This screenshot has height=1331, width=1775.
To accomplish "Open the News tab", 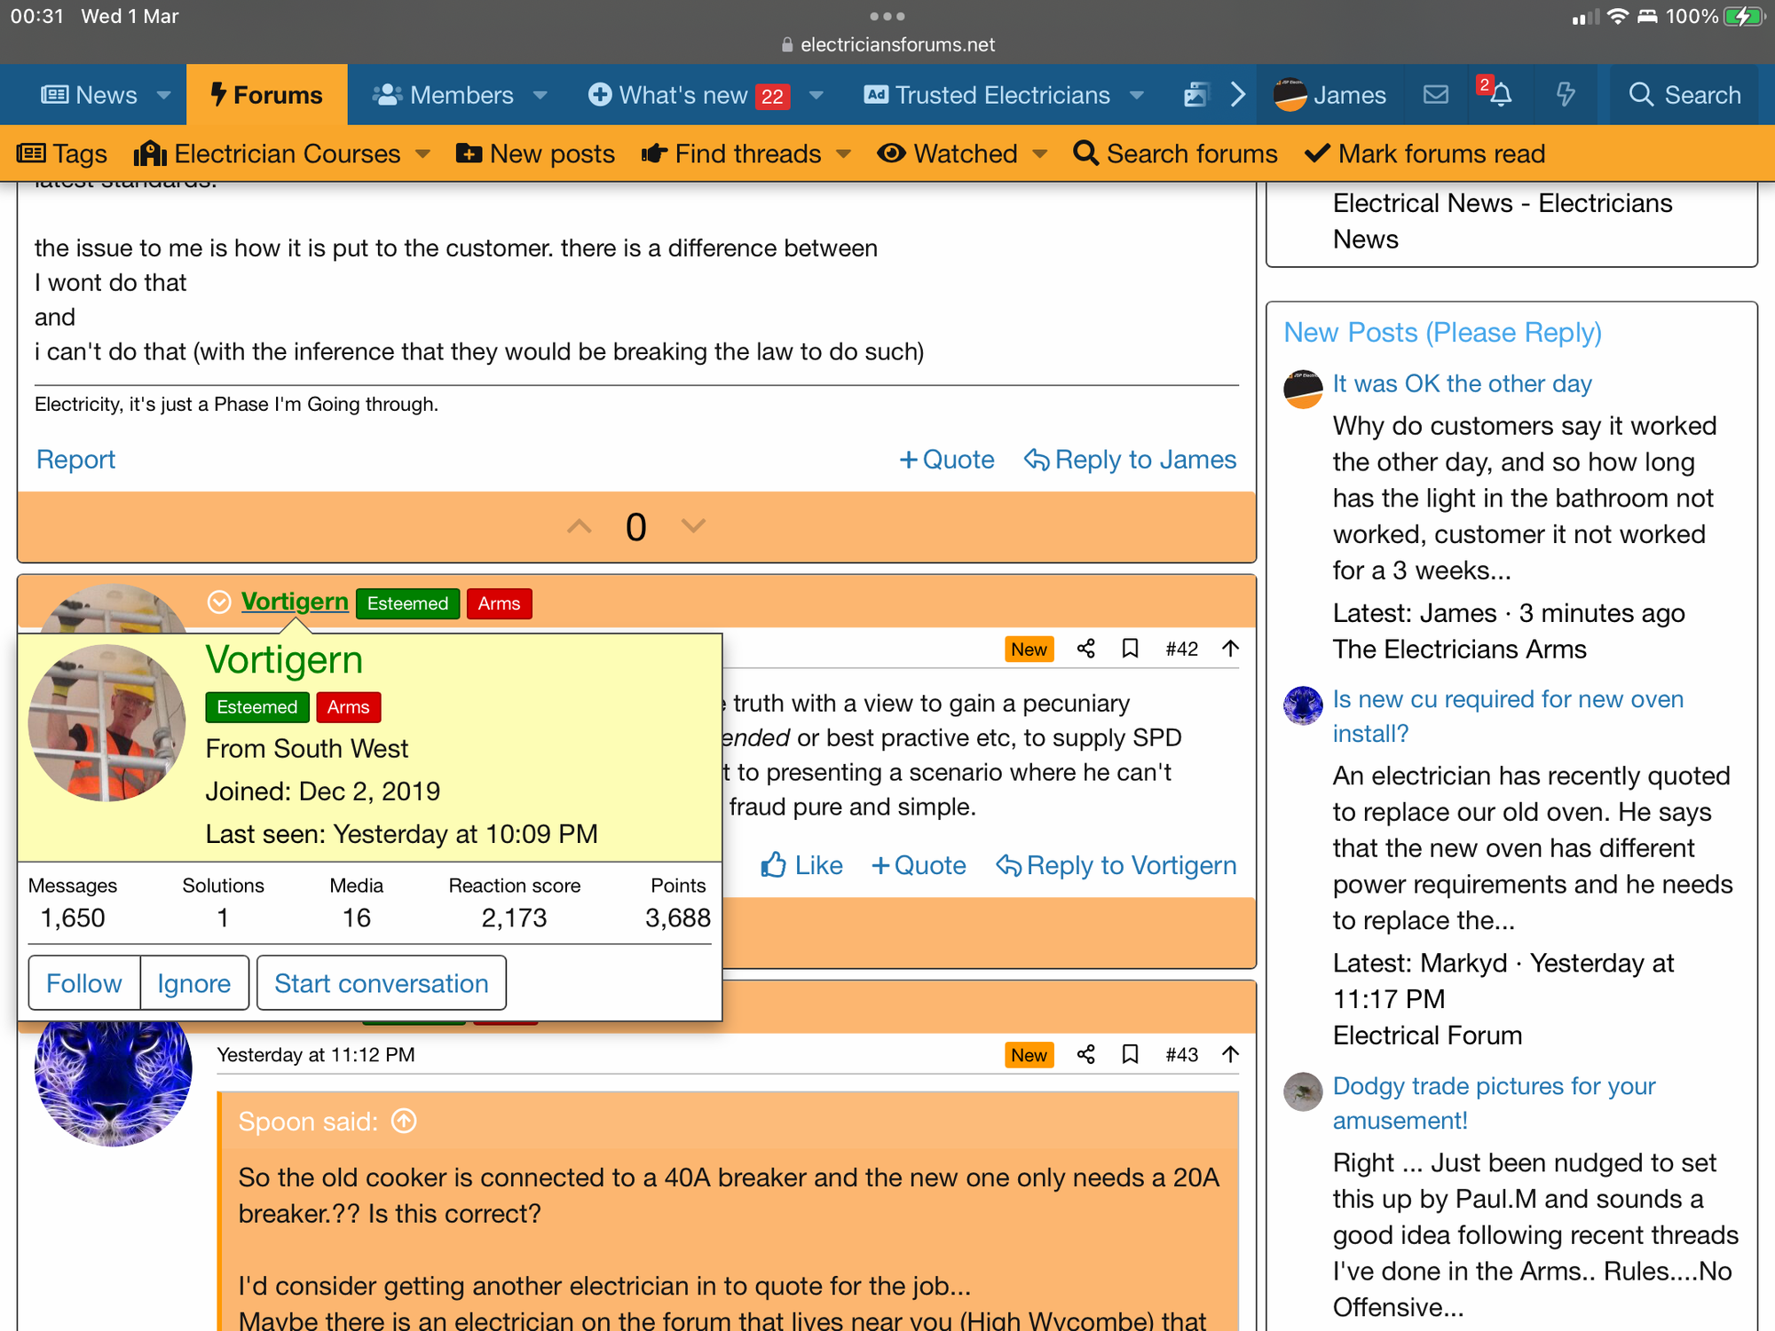I will click(x=89, y=95).
